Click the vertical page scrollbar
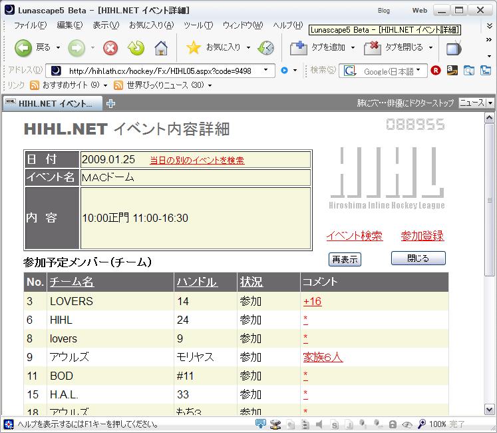Viewport: 497px width, 433px height. 490,200
